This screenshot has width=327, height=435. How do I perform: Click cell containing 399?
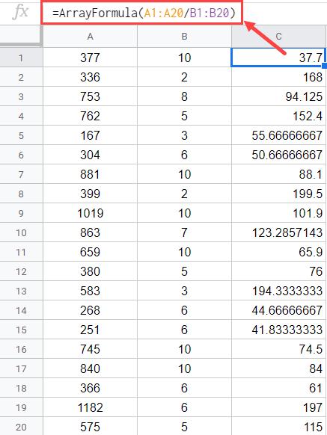90,194
